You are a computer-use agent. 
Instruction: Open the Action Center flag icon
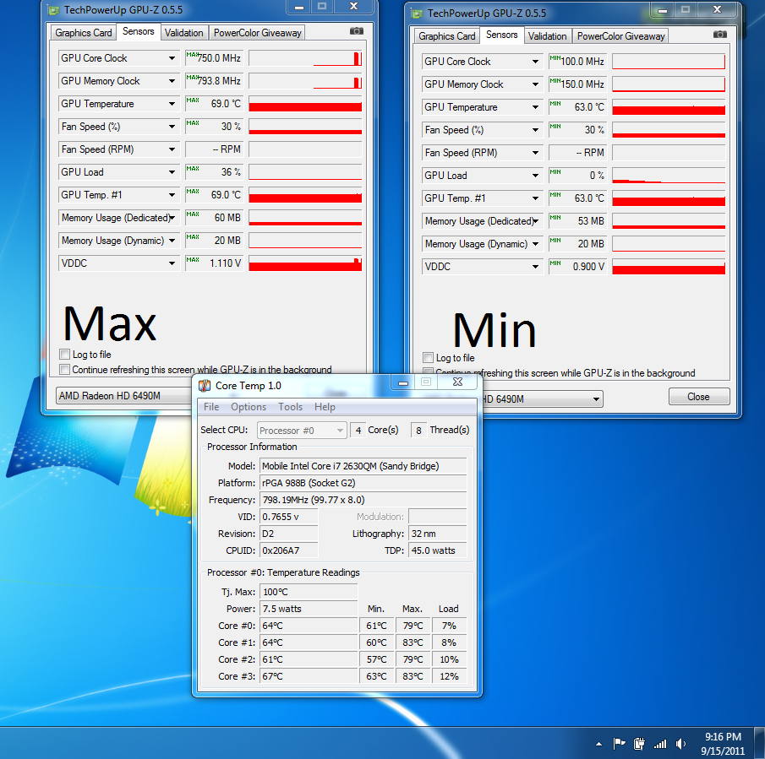click(x=619, y=744)
